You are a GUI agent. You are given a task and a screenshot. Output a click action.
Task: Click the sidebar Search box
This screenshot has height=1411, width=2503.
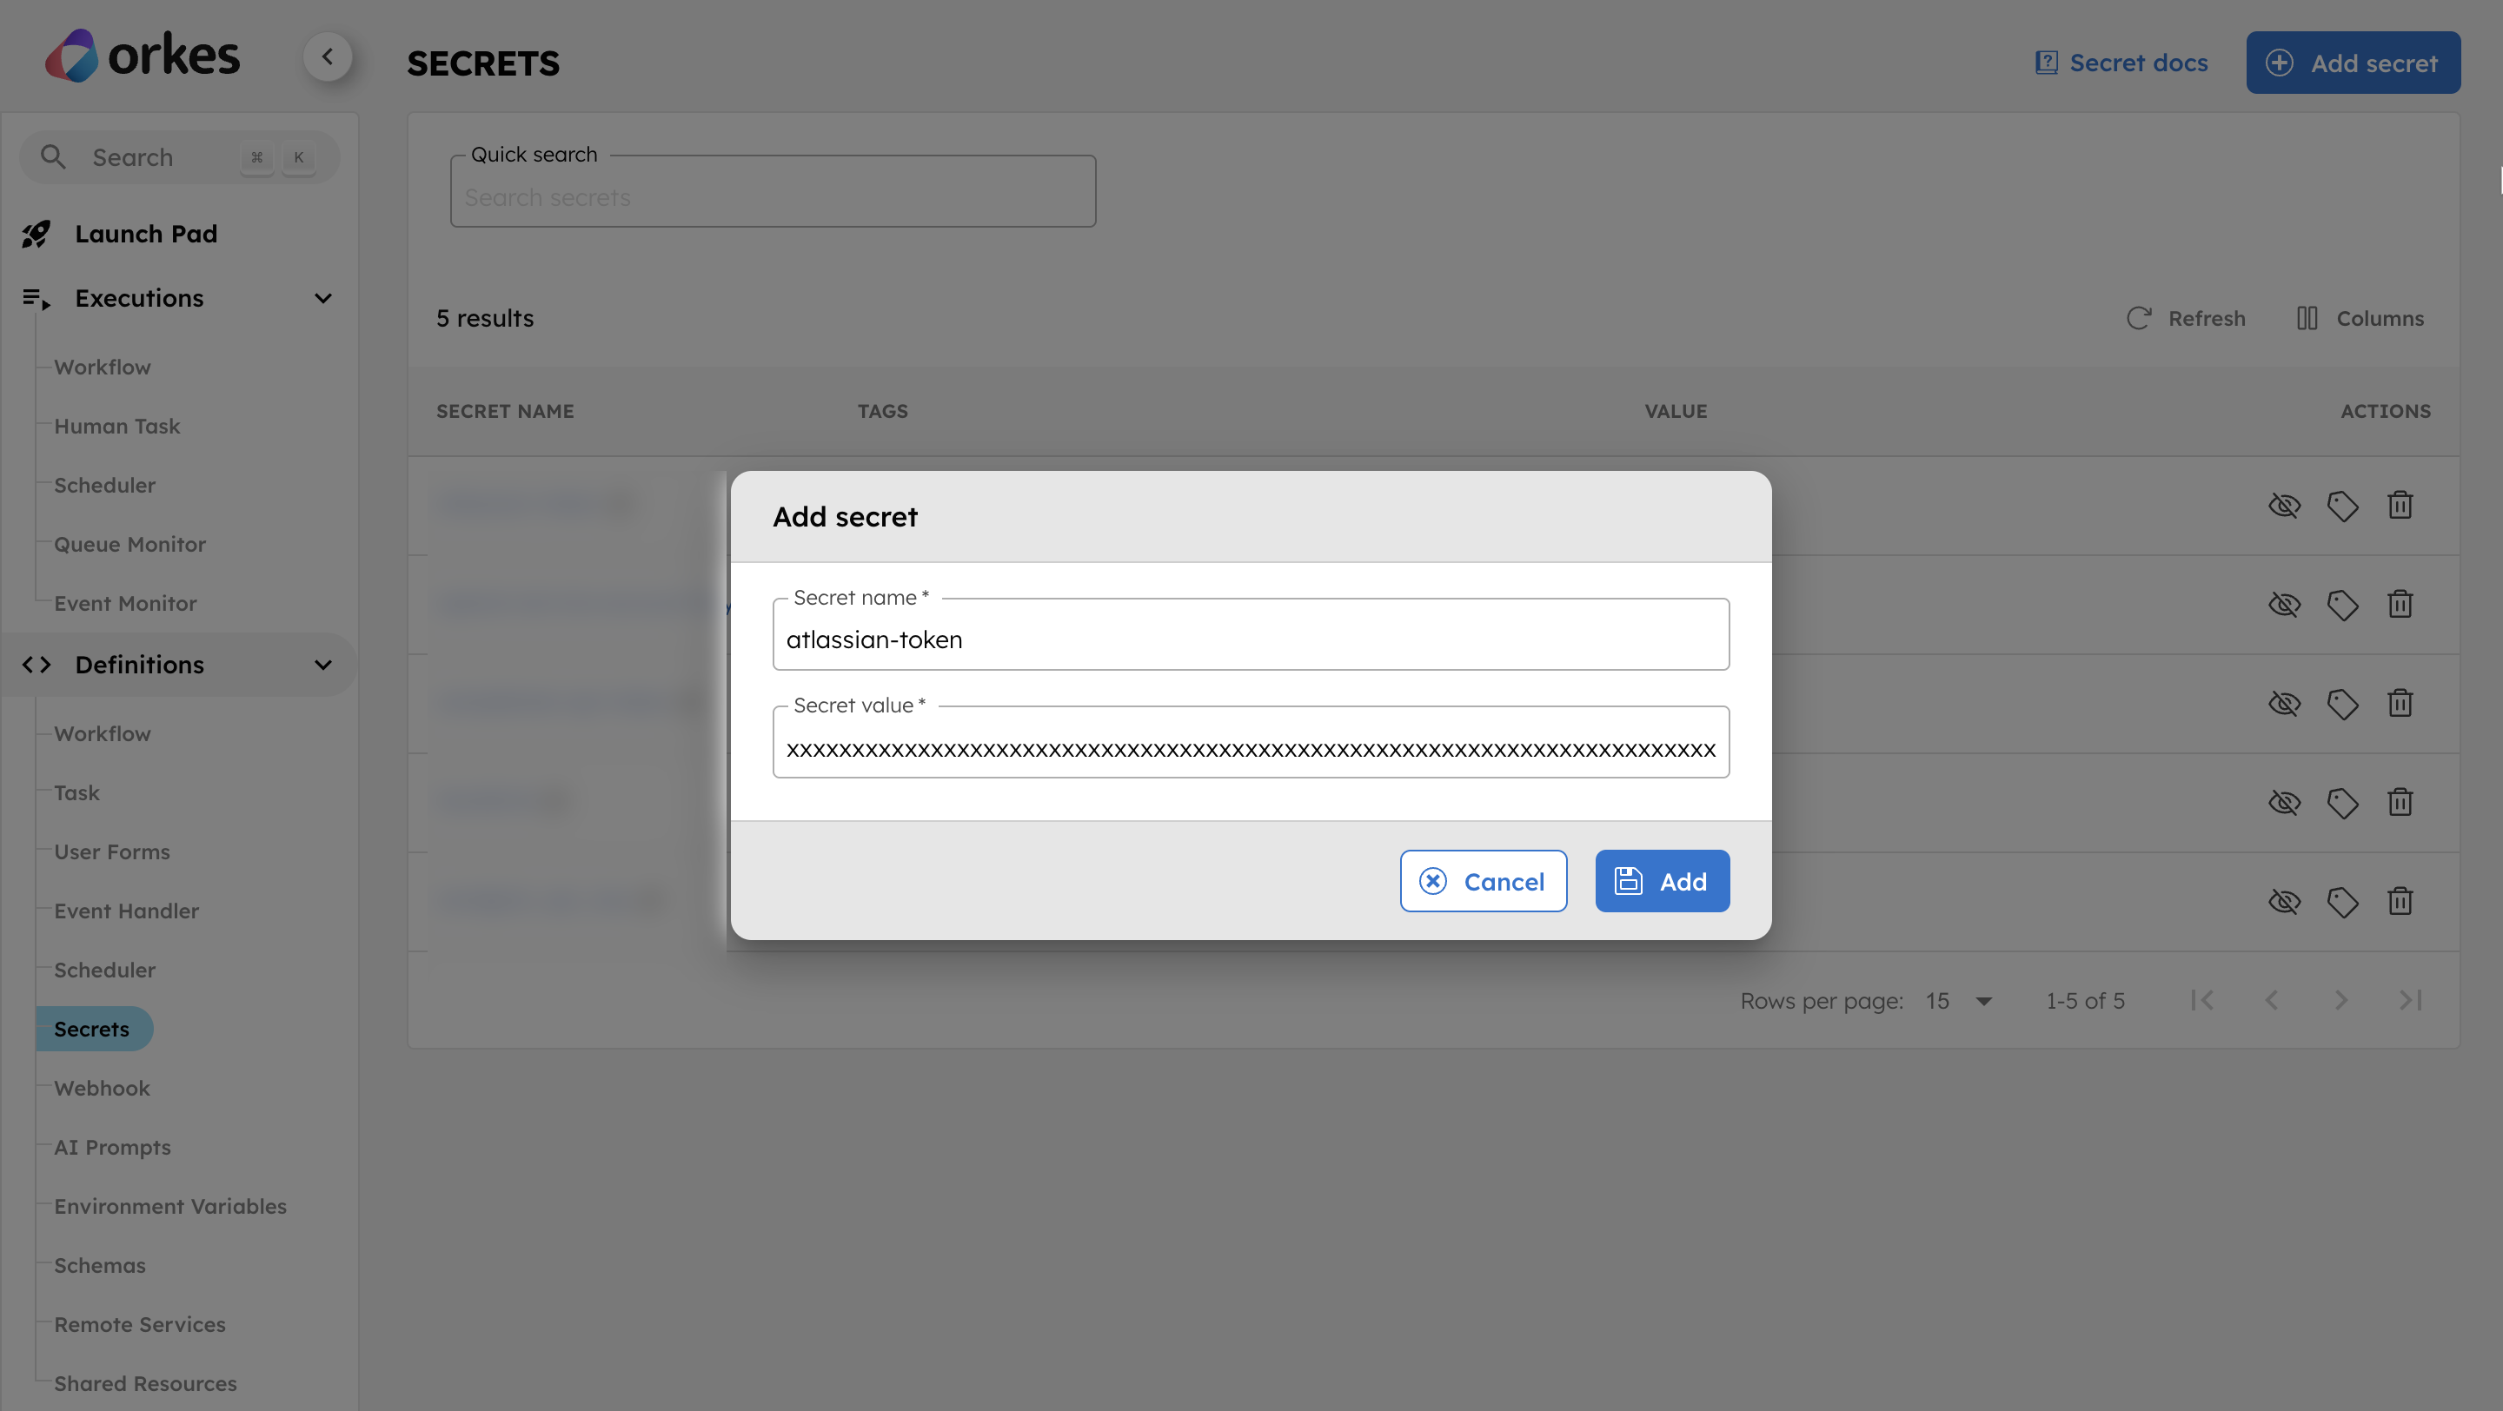click(x=180, y=157)
